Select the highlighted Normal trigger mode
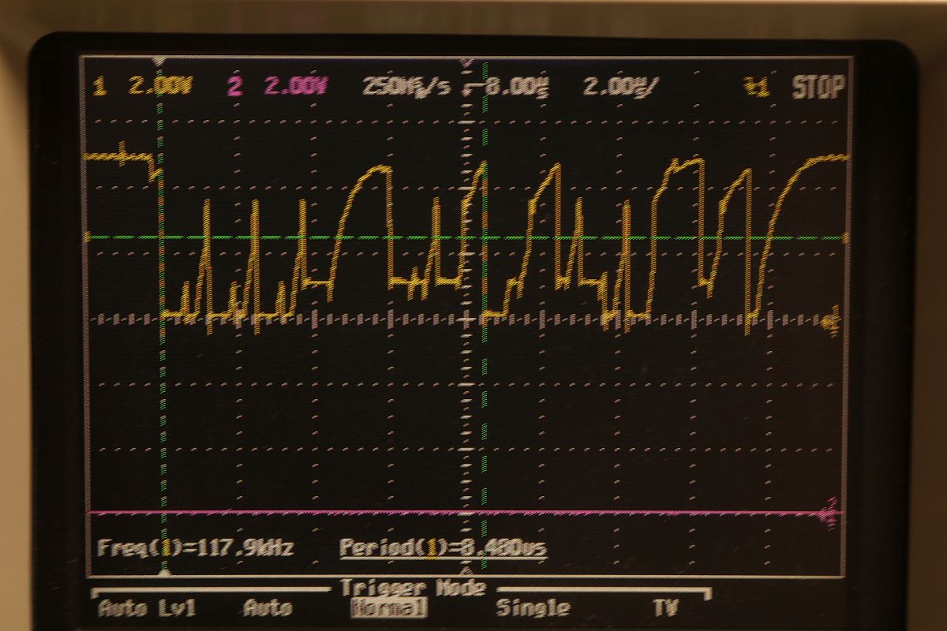947x631 pixels. pyautogui.click(x=388, y=608)
